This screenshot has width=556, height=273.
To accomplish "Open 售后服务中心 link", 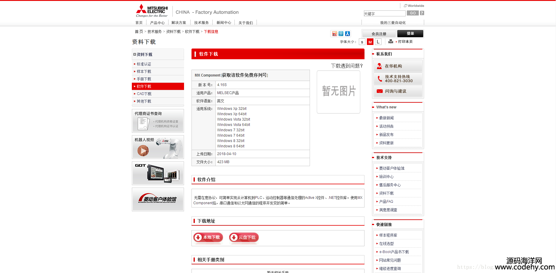I will click(x=390, y=185).
